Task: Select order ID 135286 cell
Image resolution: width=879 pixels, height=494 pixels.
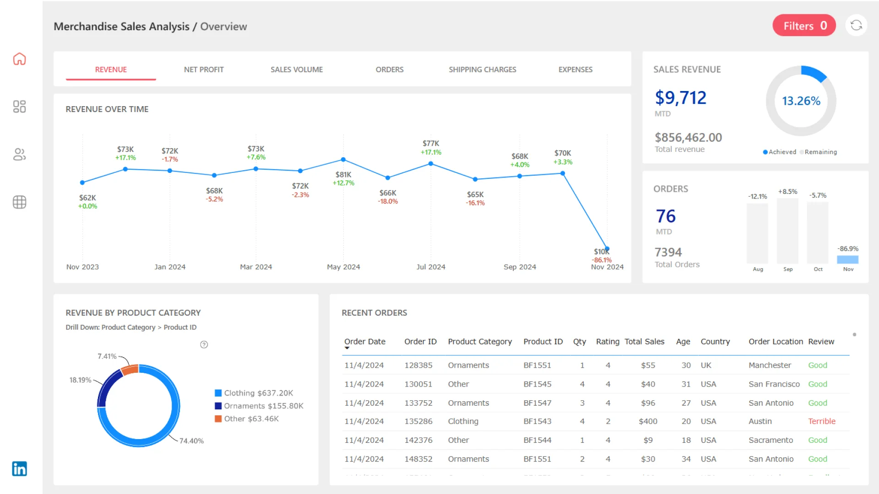Action: [x=418, y=421]
